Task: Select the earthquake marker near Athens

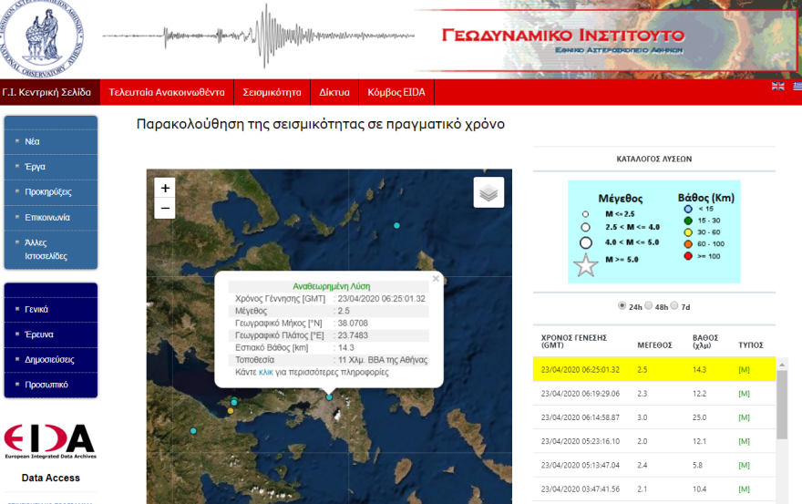Action: coord(329,397)
